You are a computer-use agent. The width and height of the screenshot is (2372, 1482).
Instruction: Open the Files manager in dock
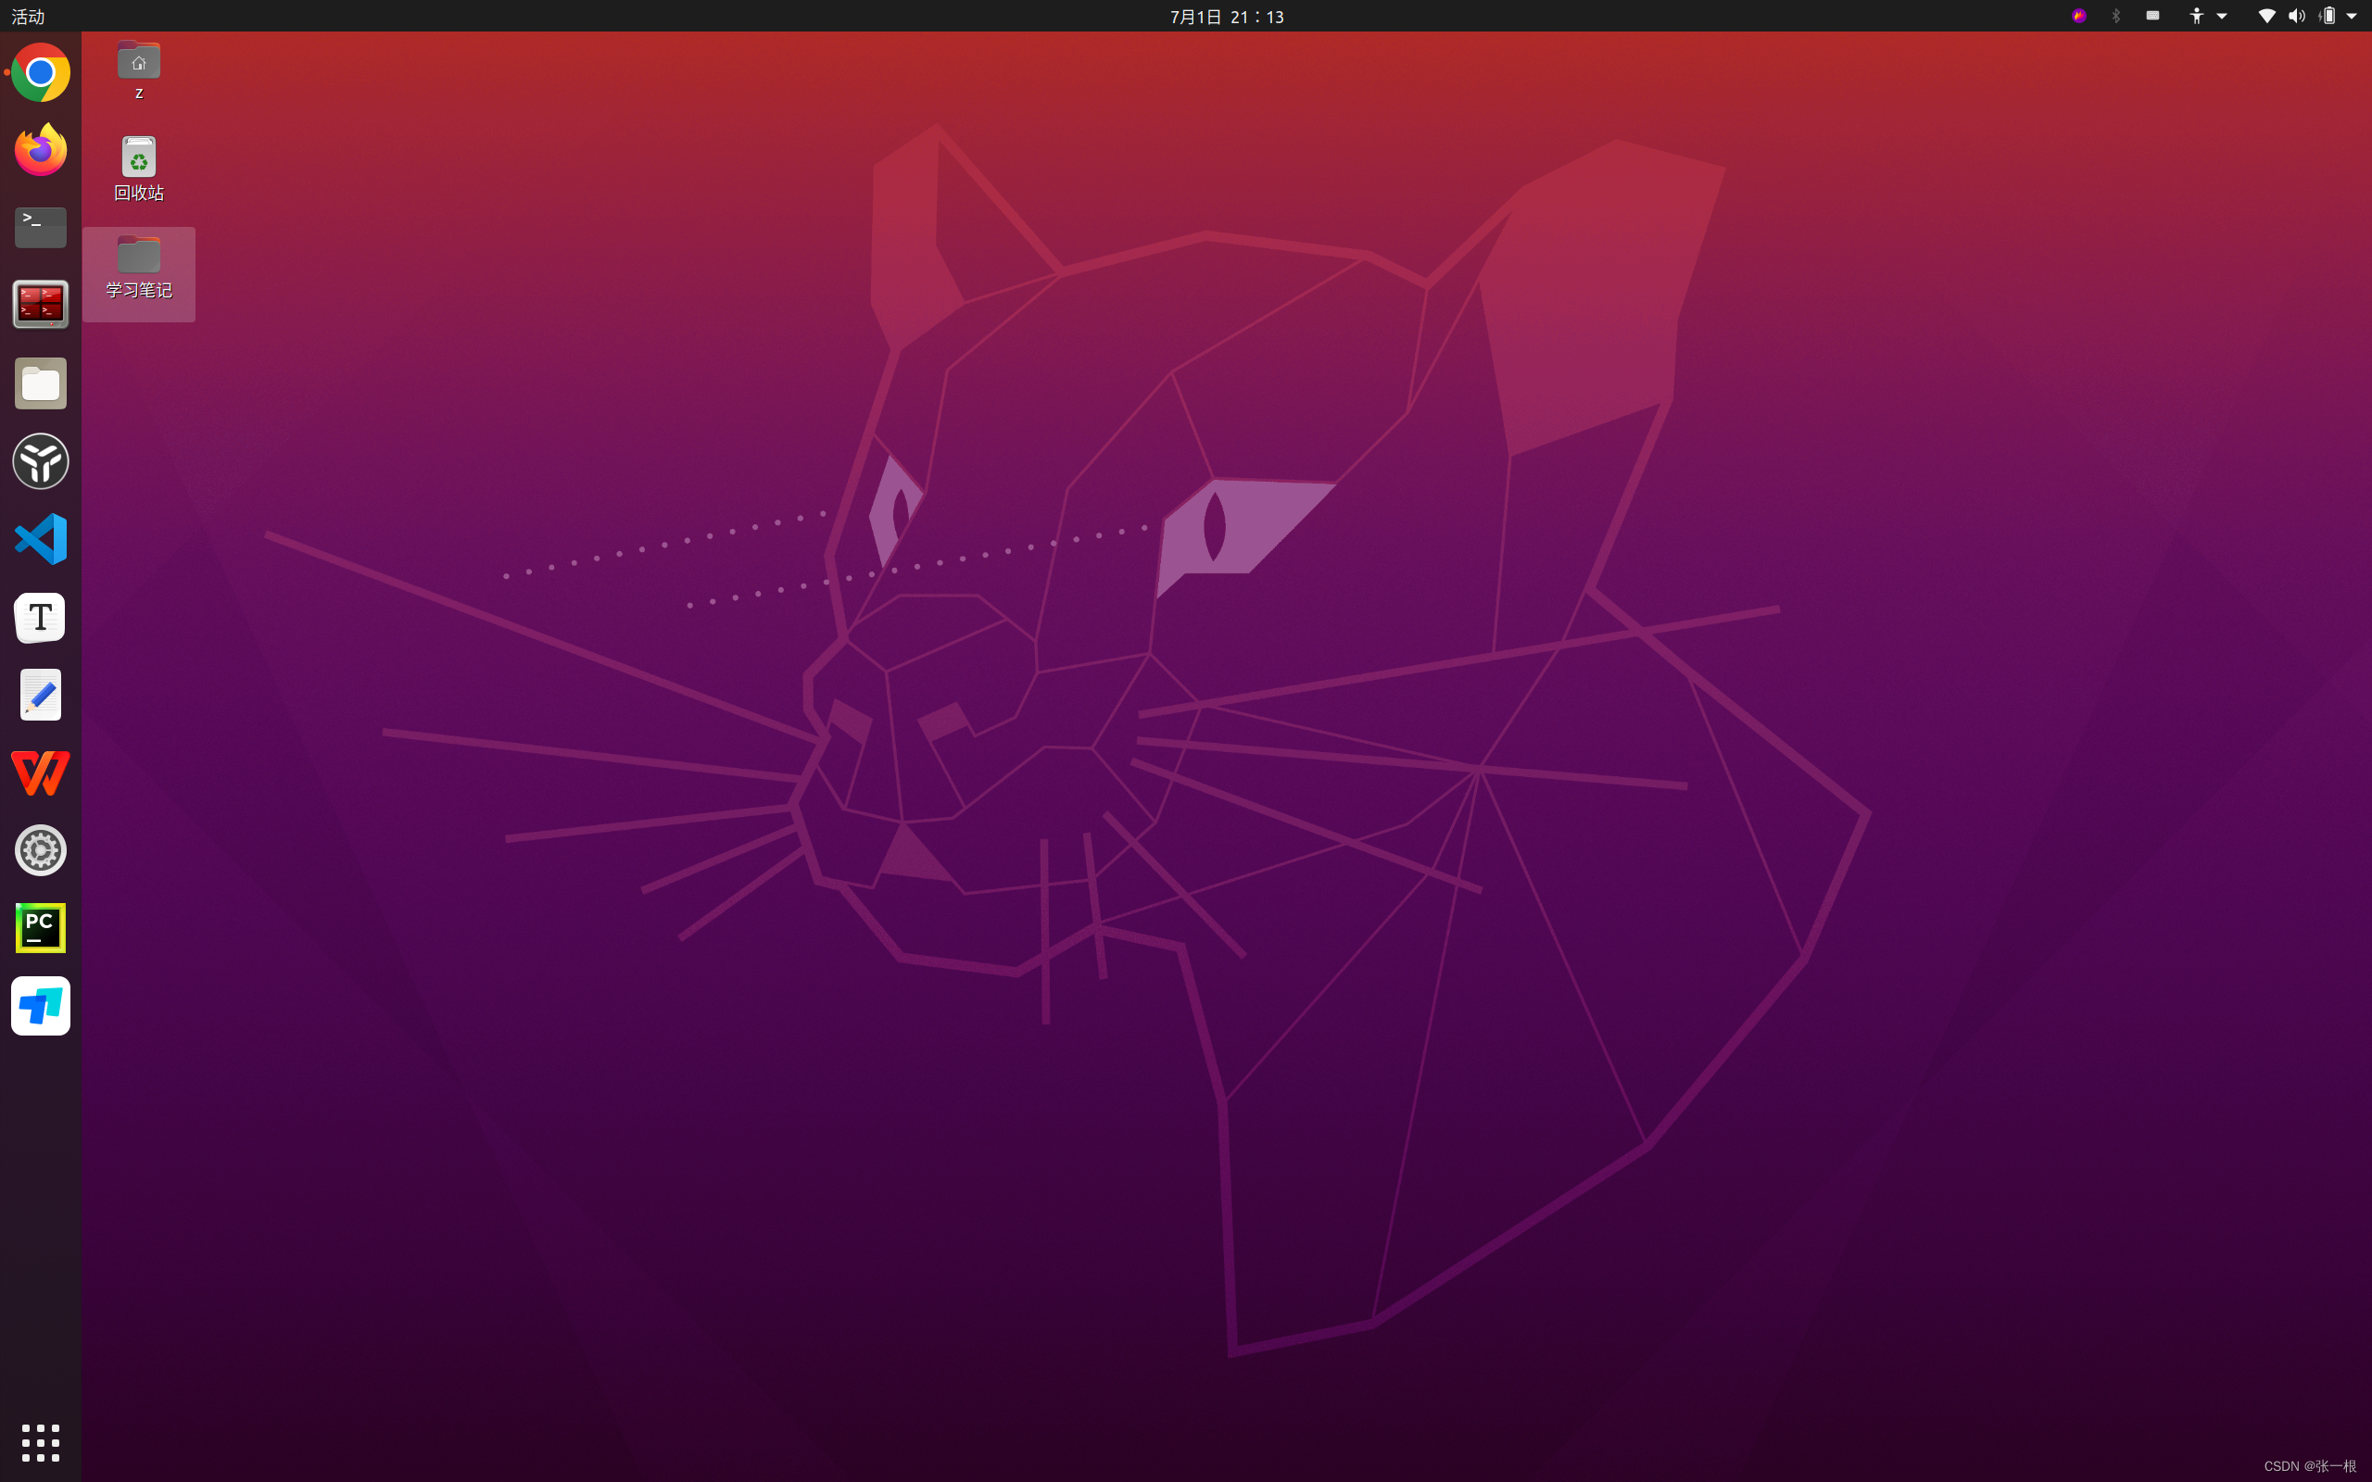pos(40,383)
